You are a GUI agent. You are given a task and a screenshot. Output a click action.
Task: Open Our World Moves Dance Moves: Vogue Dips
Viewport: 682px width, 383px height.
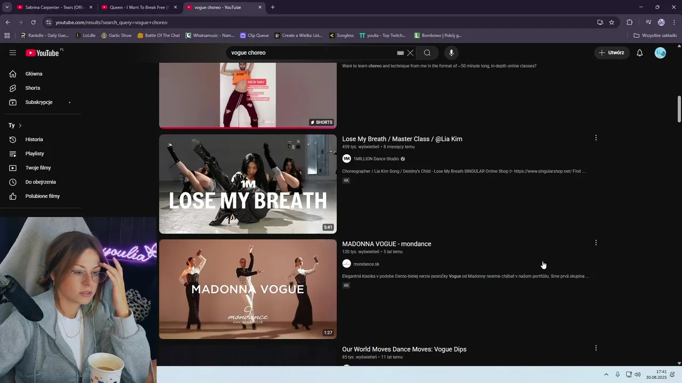tap(404, 349)
